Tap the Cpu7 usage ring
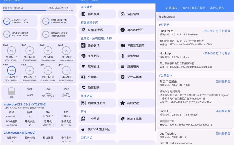 point(66,70)
